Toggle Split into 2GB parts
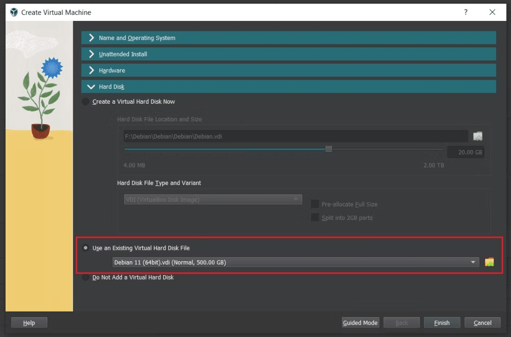Image resolution: width=511 pixels, height=337 pixels. 315,217
